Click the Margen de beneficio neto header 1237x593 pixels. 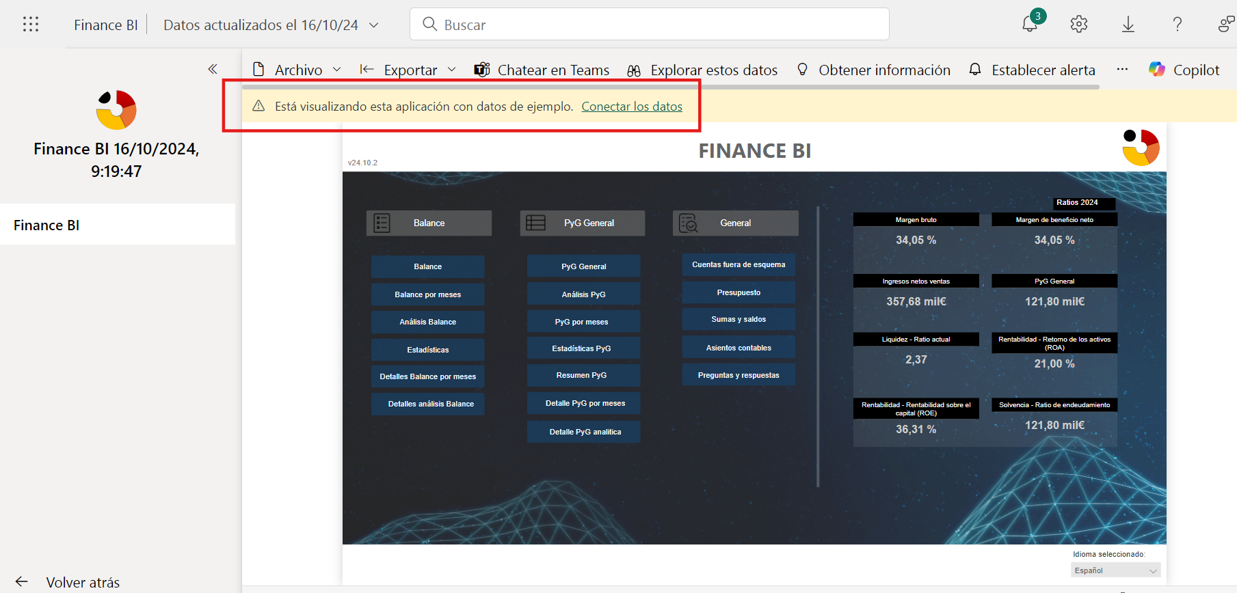1054,220
